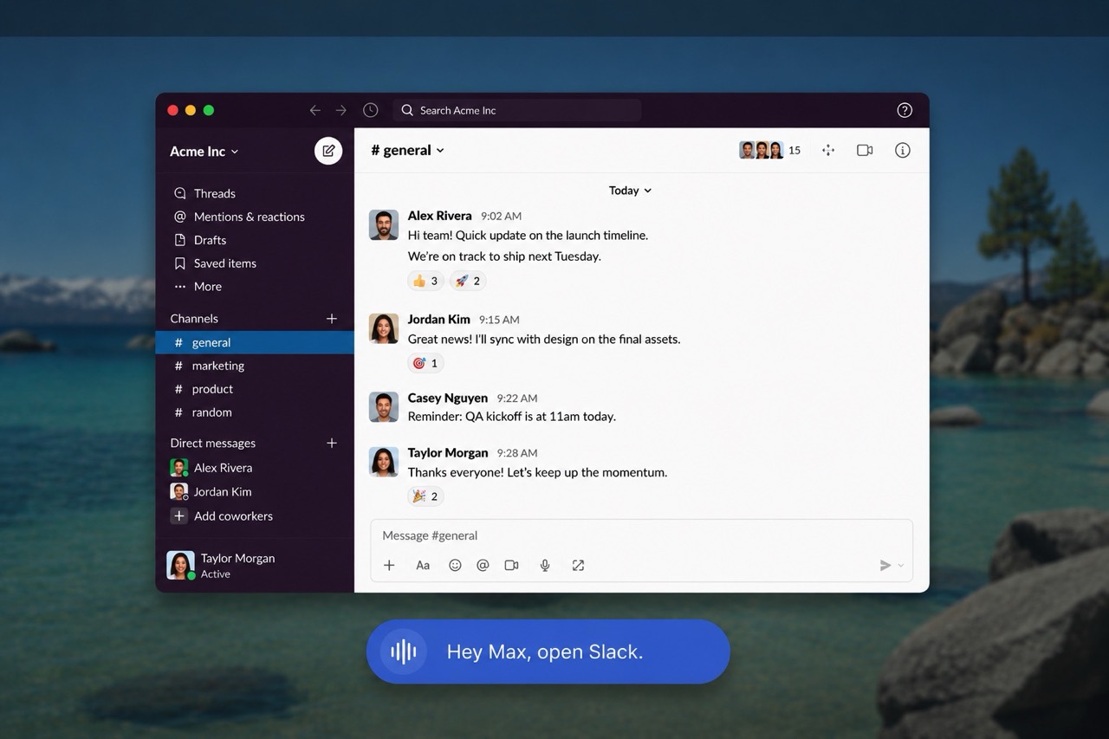Start a huddle with the video camera icon in the header
This screenshot has height=739, width=1109.
click(x=865, y=150)
